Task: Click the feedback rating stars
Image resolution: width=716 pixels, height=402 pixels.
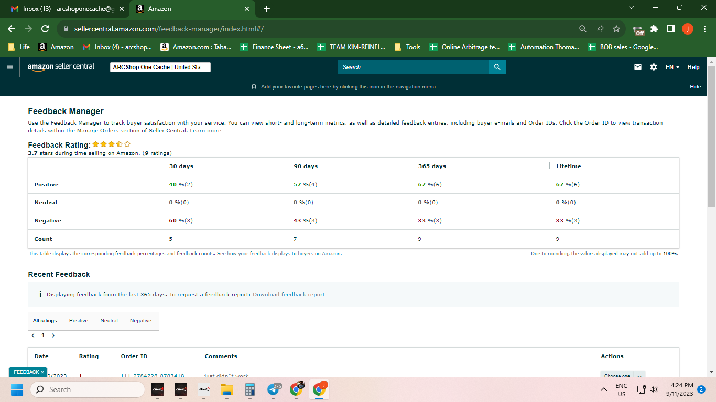Action: [112, 144]
